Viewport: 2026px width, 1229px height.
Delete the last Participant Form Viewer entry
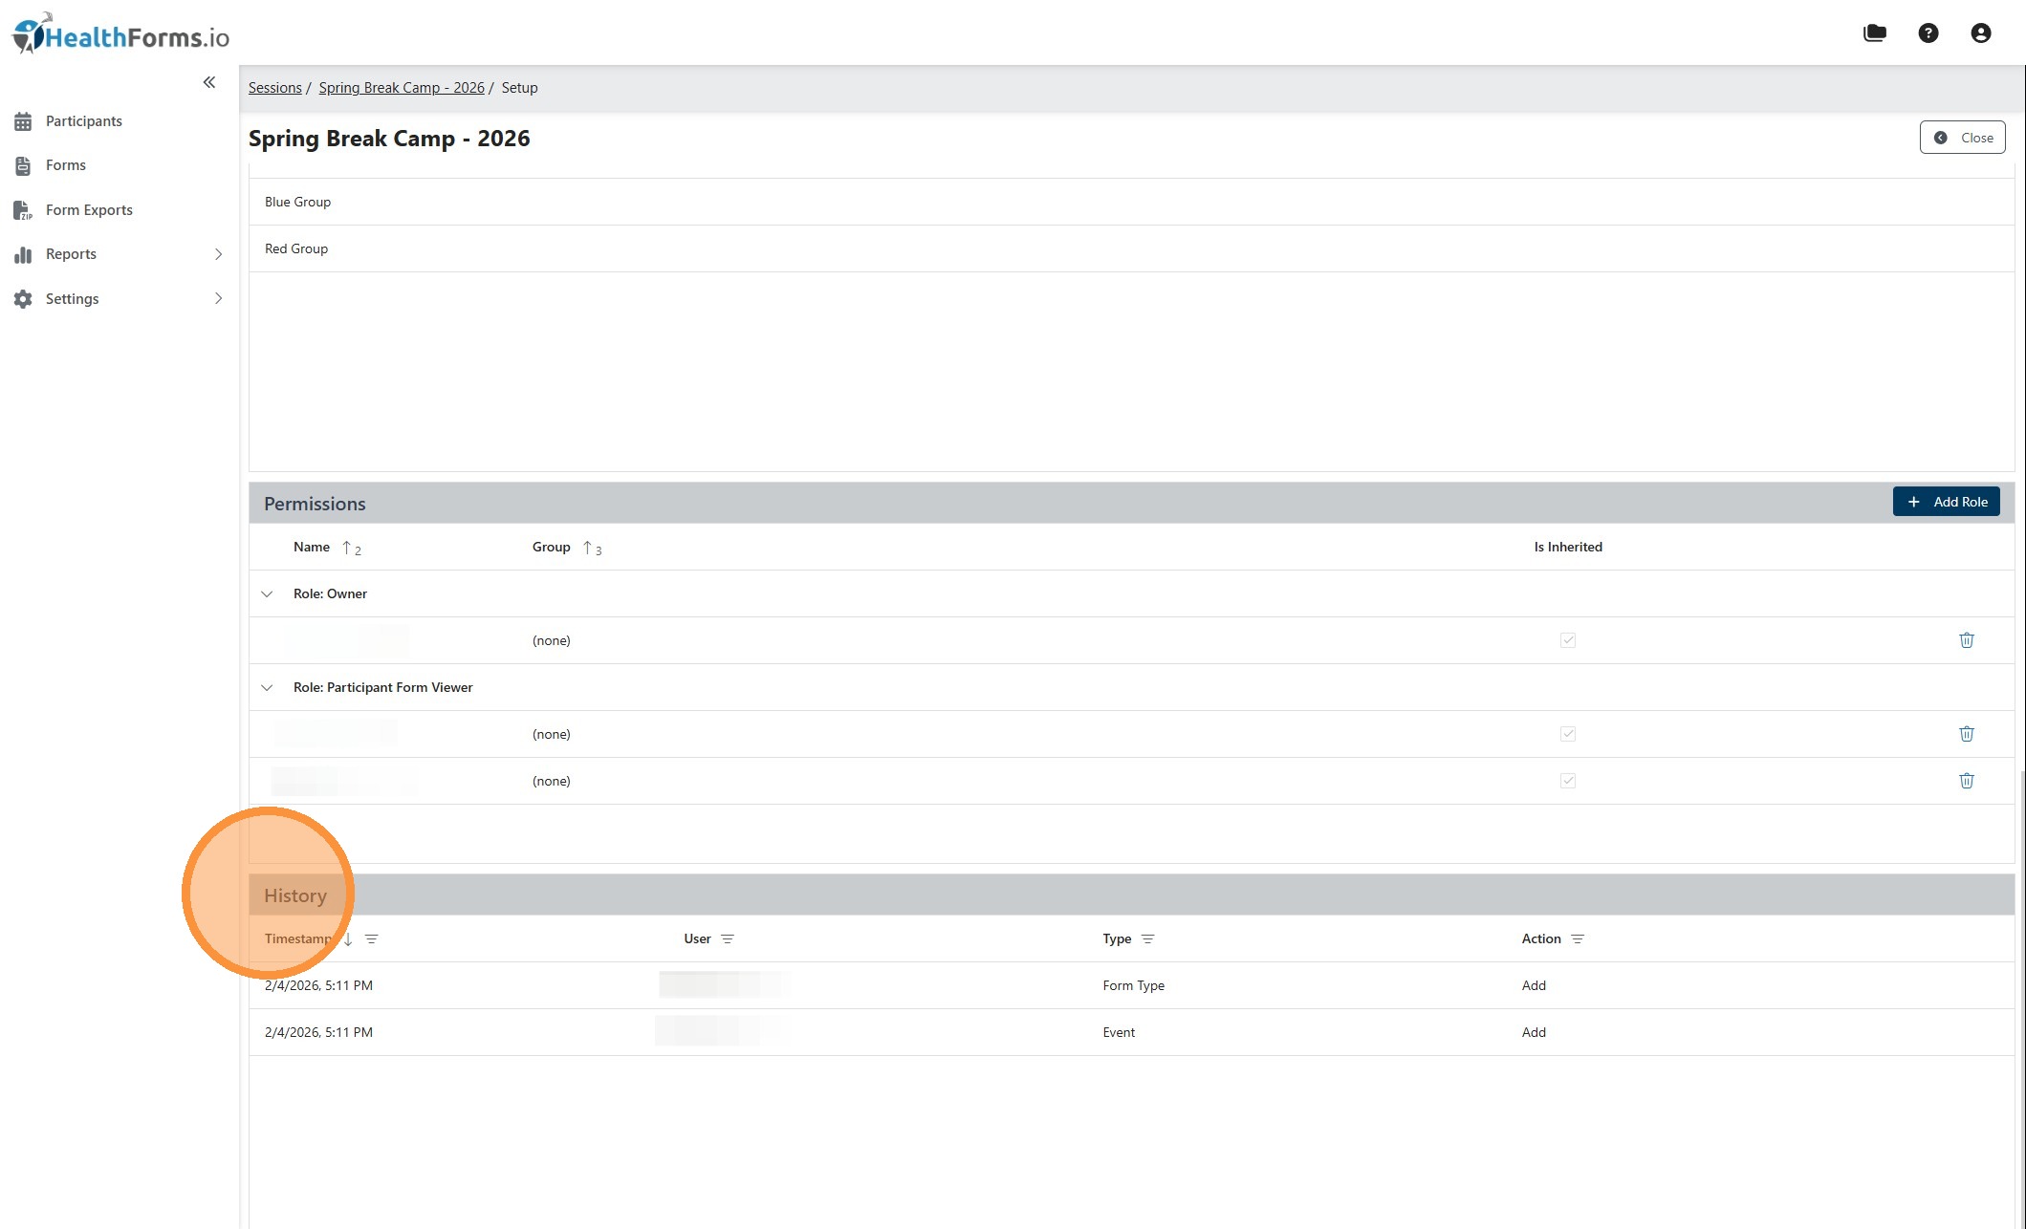point(1966,781)
